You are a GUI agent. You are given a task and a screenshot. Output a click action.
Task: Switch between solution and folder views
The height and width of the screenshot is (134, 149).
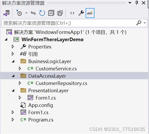point(6,13)
